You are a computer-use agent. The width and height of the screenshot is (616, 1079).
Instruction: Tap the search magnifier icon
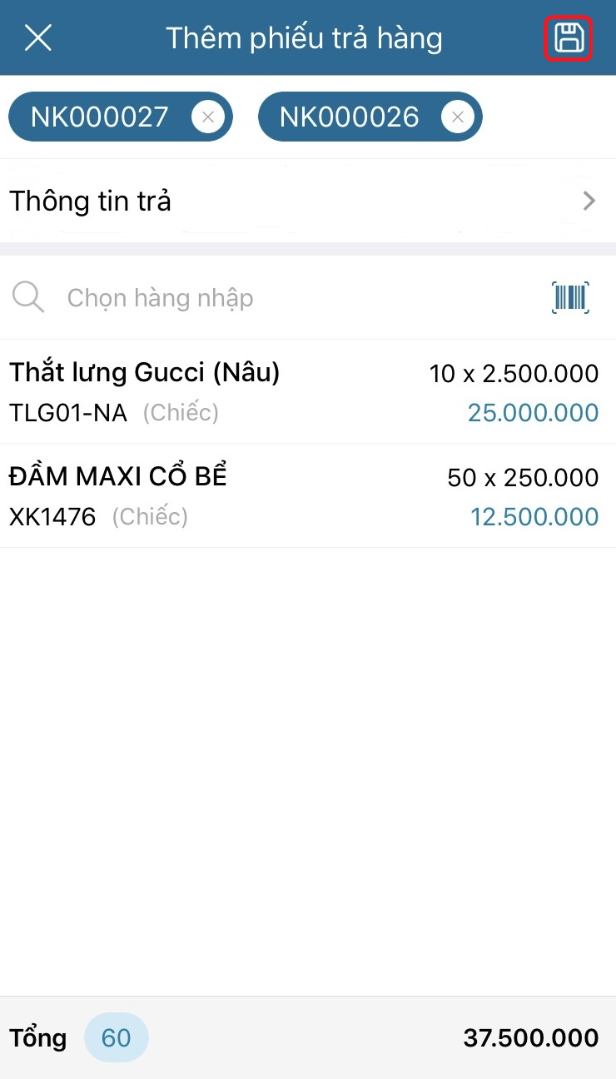(28, 297)
